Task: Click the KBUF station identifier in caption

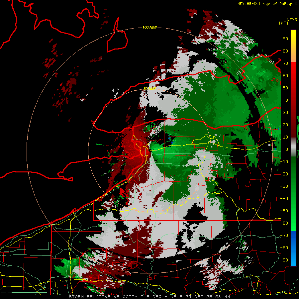Action: 176,297
